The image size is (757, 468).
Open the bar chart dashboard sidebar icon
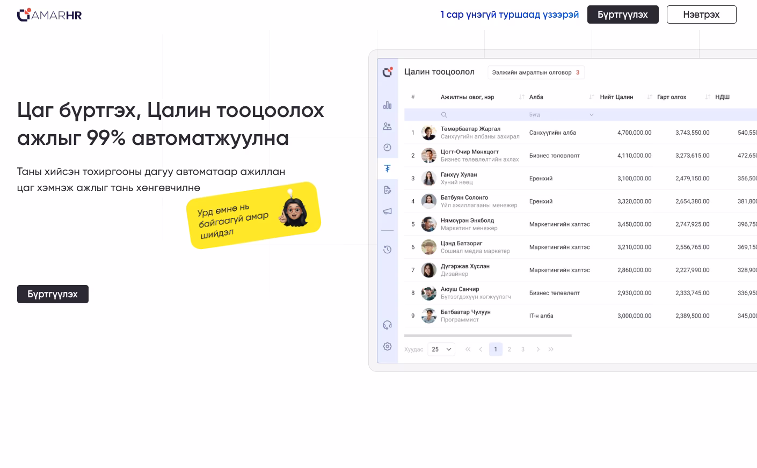click(387, 105)
